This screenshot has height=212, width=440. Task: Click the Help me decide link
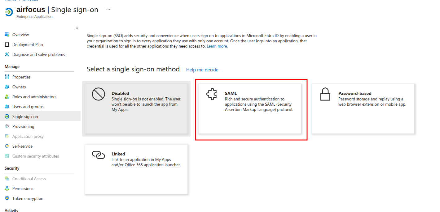(202, 70)
